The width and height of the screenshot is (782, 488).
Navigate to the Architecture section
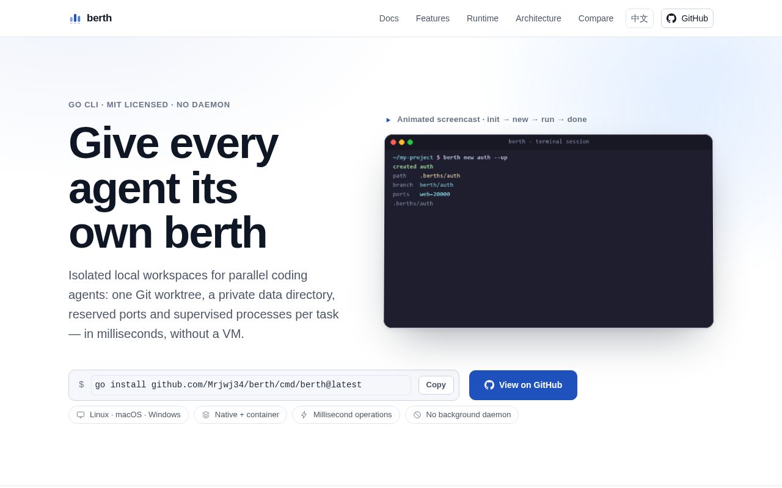(x=538, y=18)
